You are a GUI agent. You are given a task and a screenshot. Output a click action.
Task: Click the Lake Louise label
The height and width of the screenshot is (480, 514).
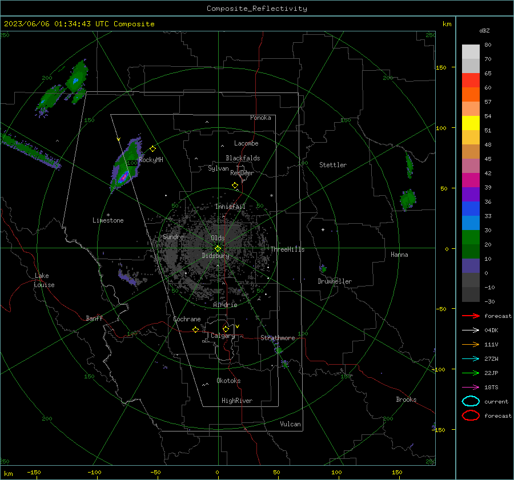coord(44,280)
